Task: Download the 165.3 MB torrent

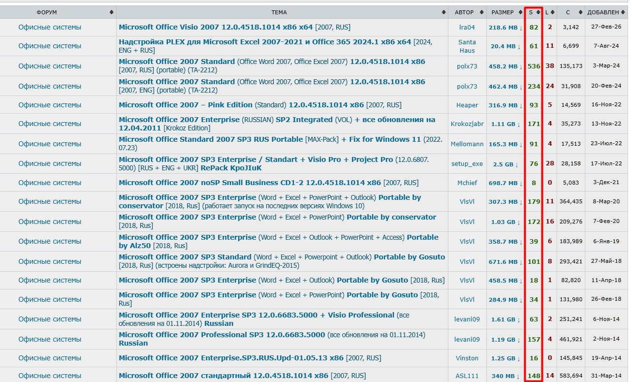Action: tap(506, 144)
